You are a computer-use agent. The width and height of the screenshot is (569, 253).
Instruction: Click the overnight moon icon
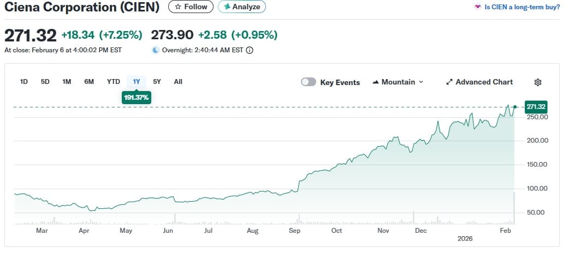click(x=156, y=50)
